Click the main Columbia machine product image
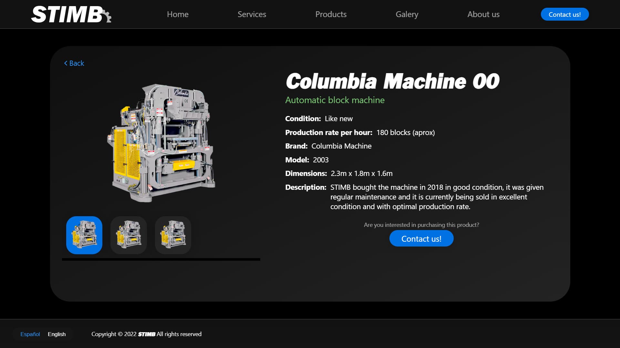The width and height of the screenshot is (620, 348). pos(161,143)
